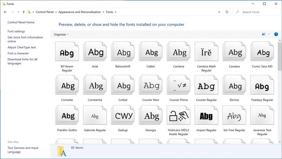Screen dimensions: 282x159
Task: Select the Comic Sans MS font icon
Action: [x=262, y=51]
